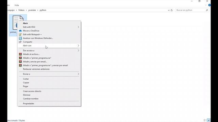
Task: Choose Edit with Notepad++
Action: [49, 35]
